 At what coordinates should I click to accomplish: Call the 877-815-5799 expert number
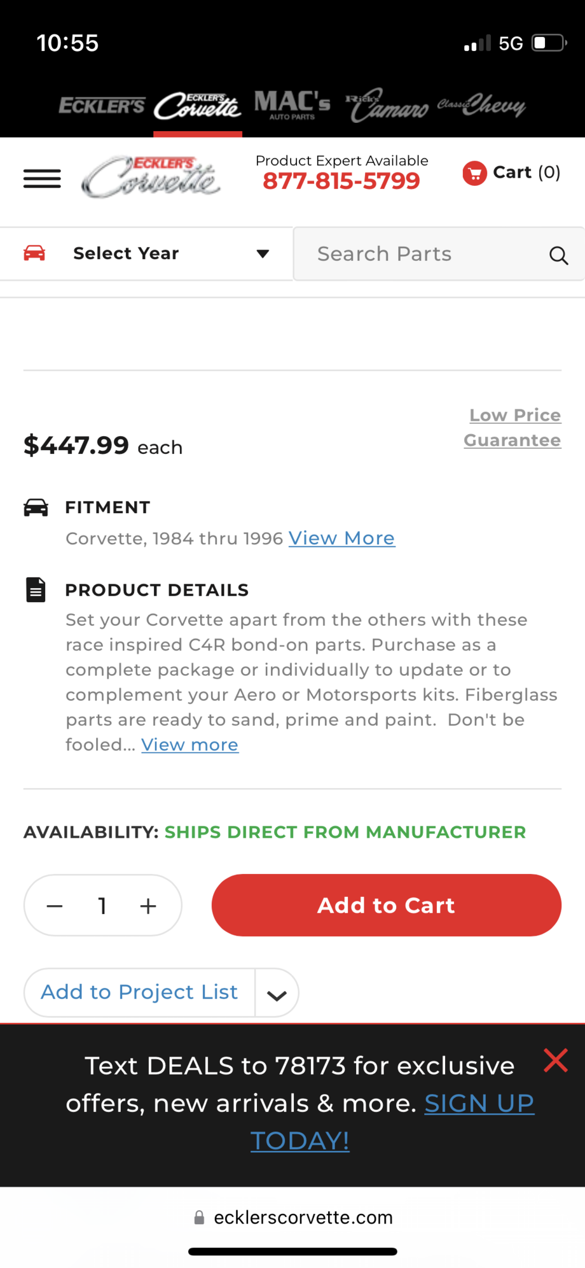[x=341, y=181]
